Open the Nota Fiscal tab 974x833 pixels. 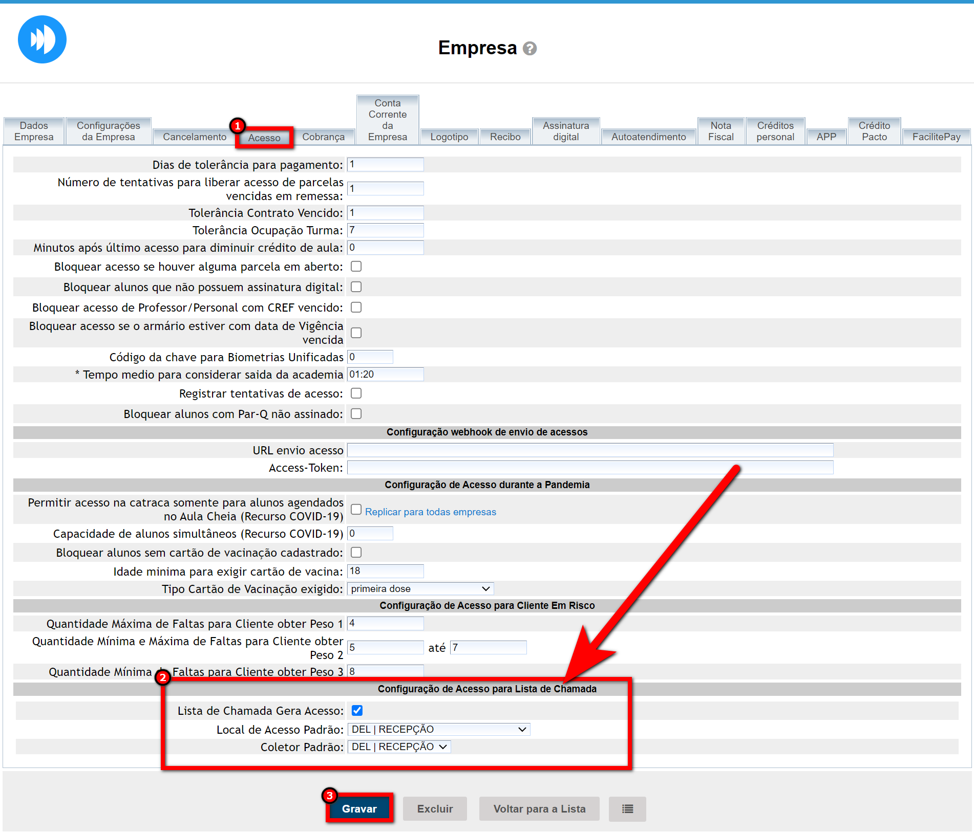[x=721, y=131]
